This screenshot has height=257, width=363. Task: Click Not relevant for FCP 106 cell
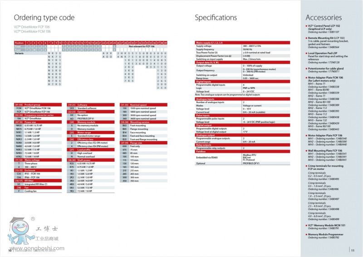[x=142, y=46]
